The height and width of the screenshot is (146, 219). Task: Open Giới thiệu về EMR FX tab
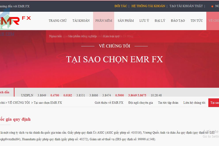(x=109, y=103)
